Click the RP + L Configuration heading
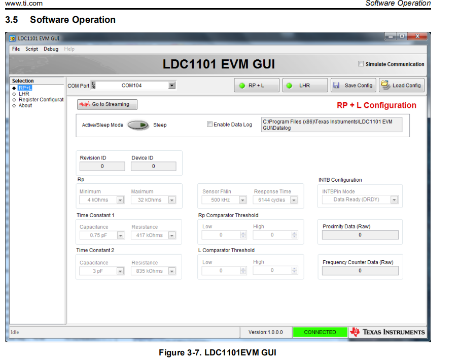 [x=376, y=105]
